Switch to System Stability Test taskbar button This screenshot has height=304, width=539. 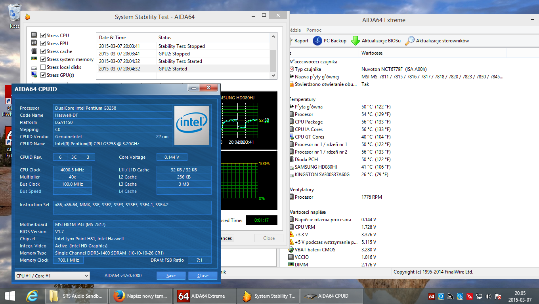268,296
